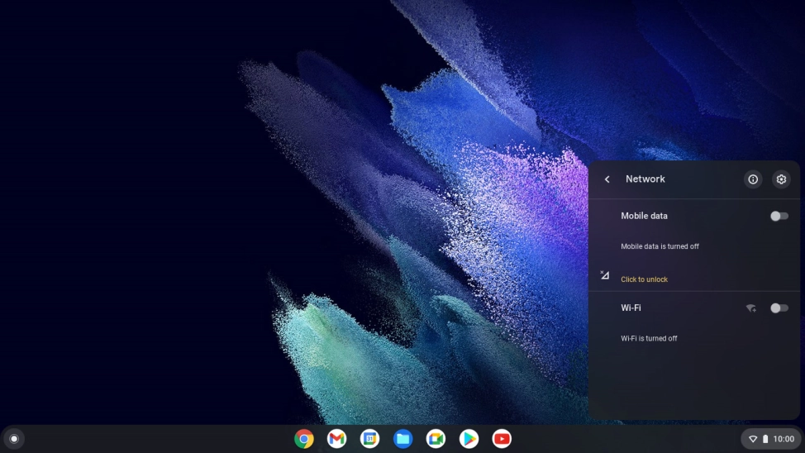This screenshot has width=805, height=453.
Task: Open network settings gear icon
Action: [x=781, y=179]
